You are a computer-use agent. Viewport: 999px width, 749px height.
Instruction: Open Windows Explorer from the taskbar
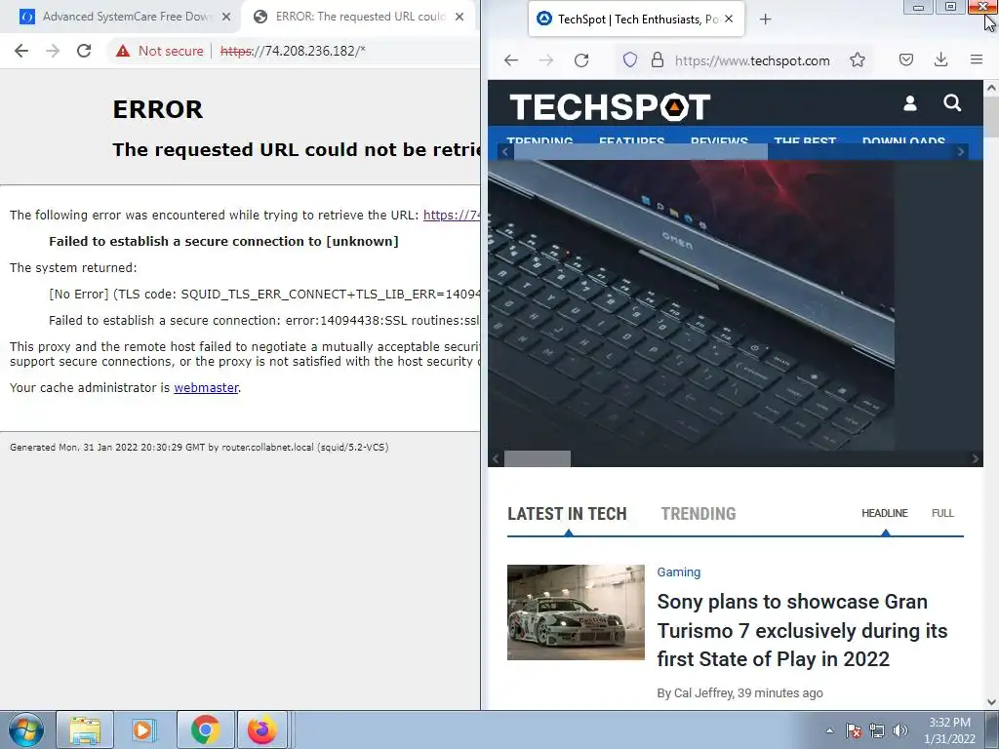(85, 729)
